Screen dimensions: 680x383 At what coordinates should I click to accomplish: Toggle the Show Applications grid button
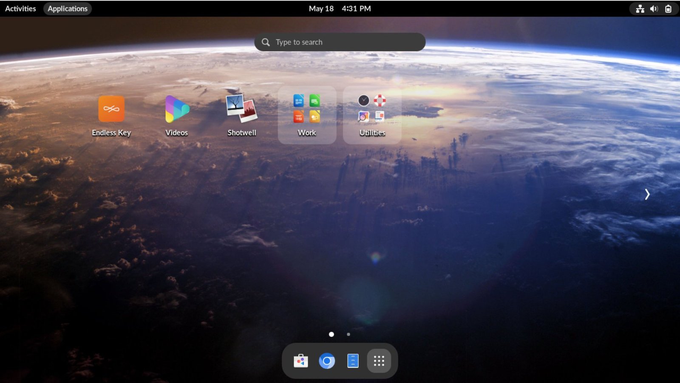pos(379,361)
